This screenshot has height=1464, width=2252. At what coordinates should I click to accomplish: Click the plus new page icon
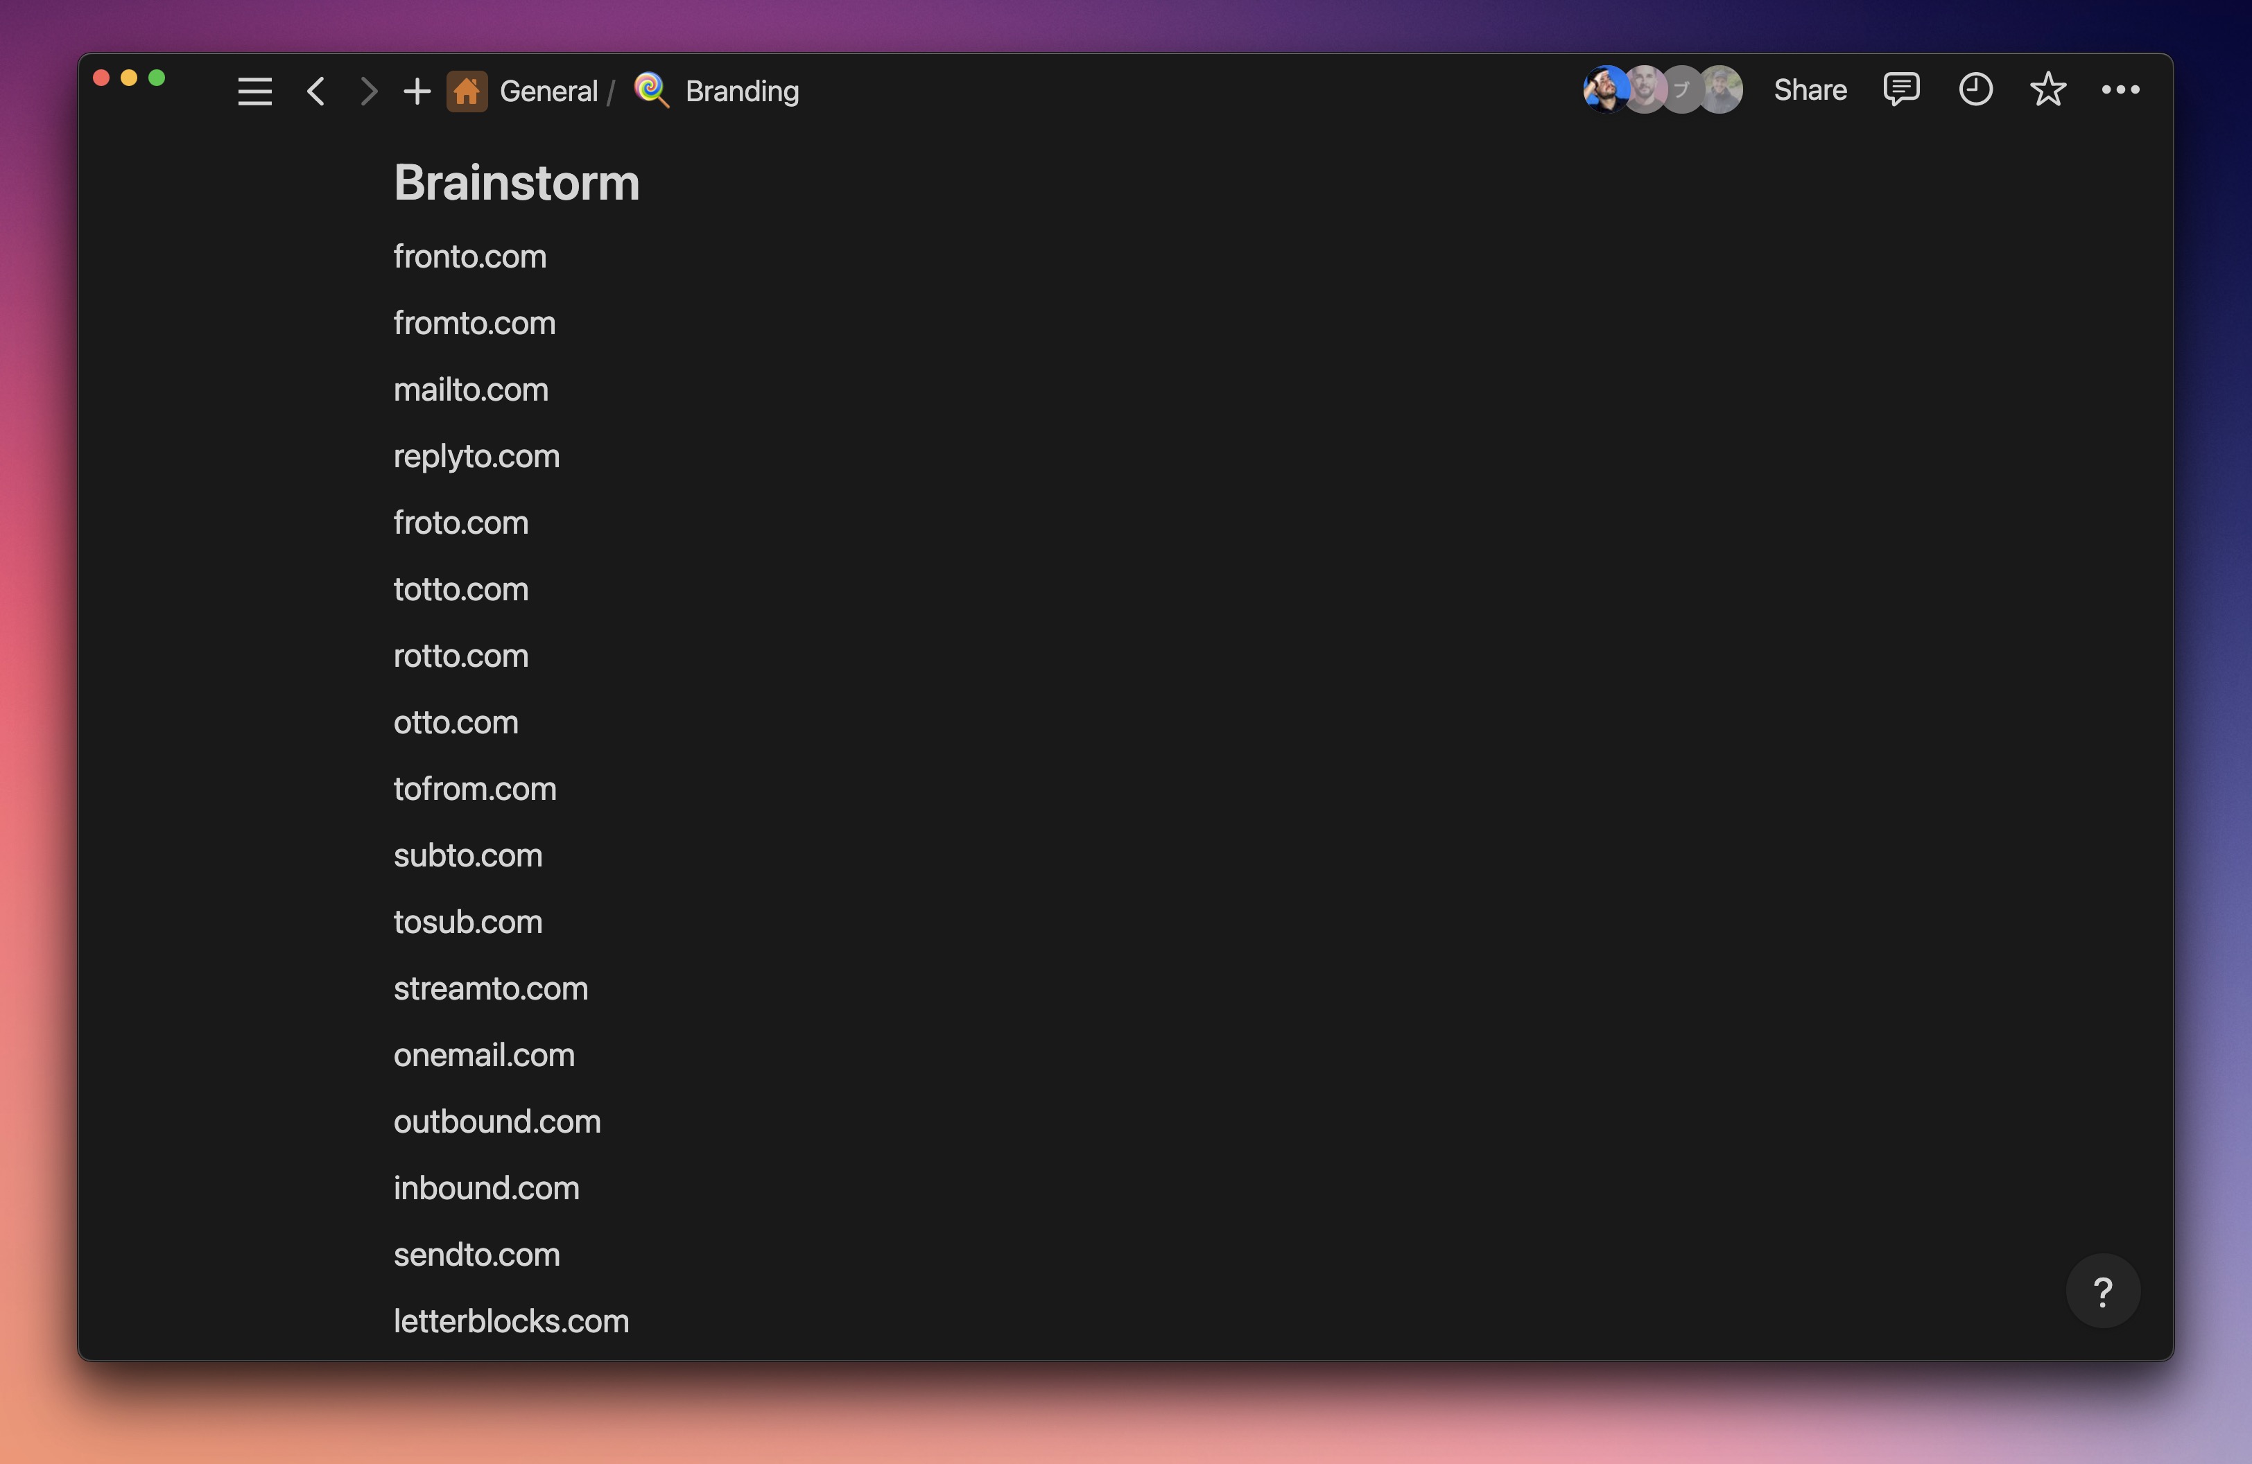click(x=416, y=91)
